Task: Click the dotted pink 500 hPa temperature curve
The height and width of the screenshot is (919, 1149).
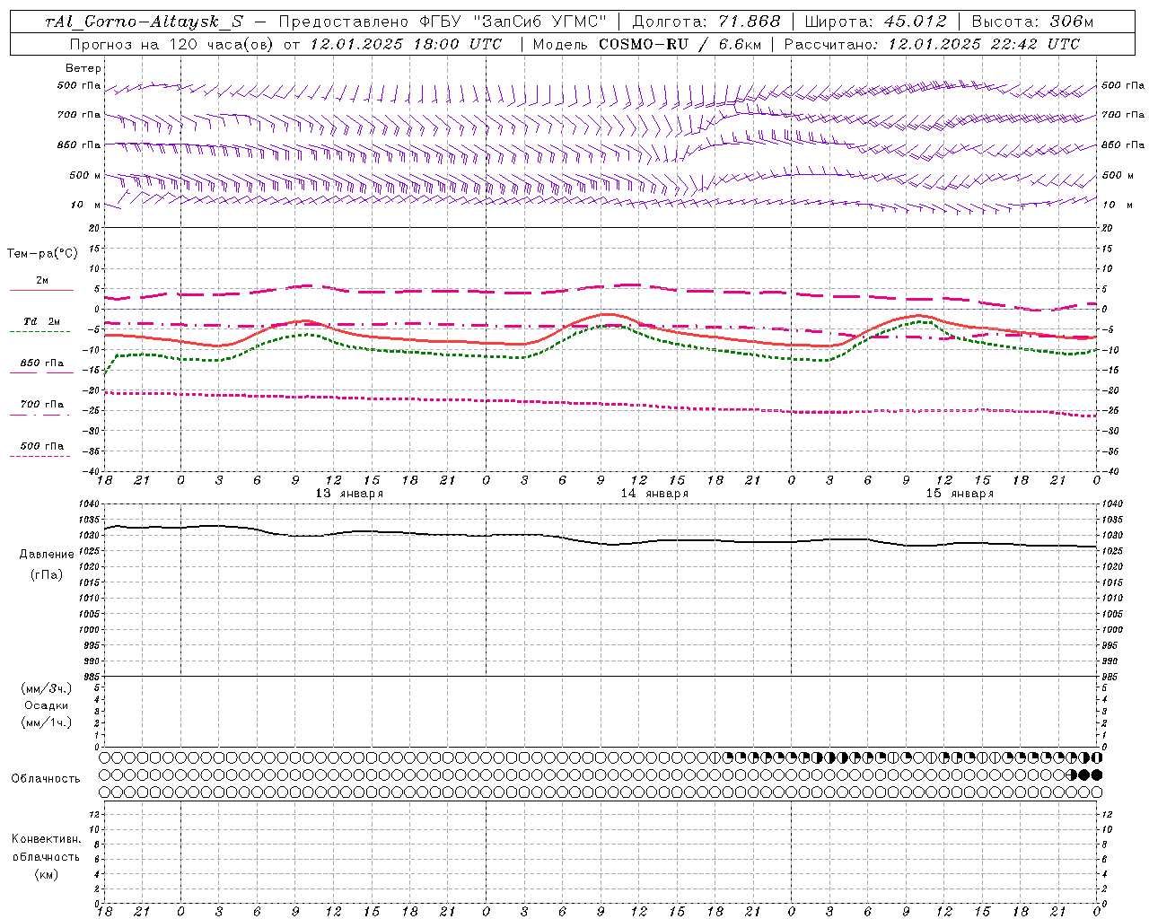Action: point(601,403)
